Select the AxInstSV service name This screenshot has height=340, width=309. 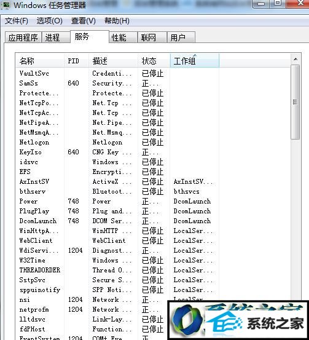coord(34,182)
